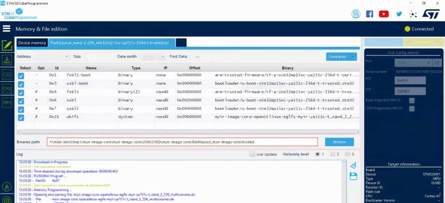Click the Facebook icon in the header
445x203 pixels.
coord(369,14)
